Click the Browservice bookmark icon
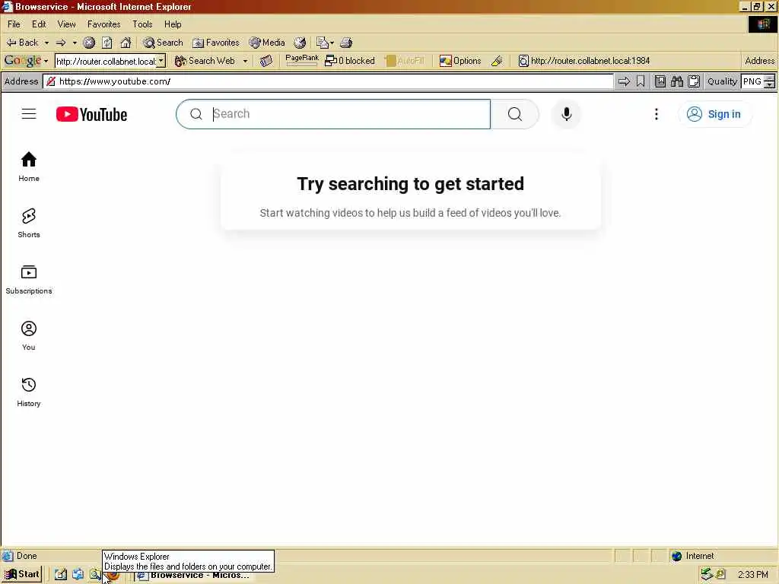Image resolution: width=779 pixels, height=584 pixels. click(641, 81)
